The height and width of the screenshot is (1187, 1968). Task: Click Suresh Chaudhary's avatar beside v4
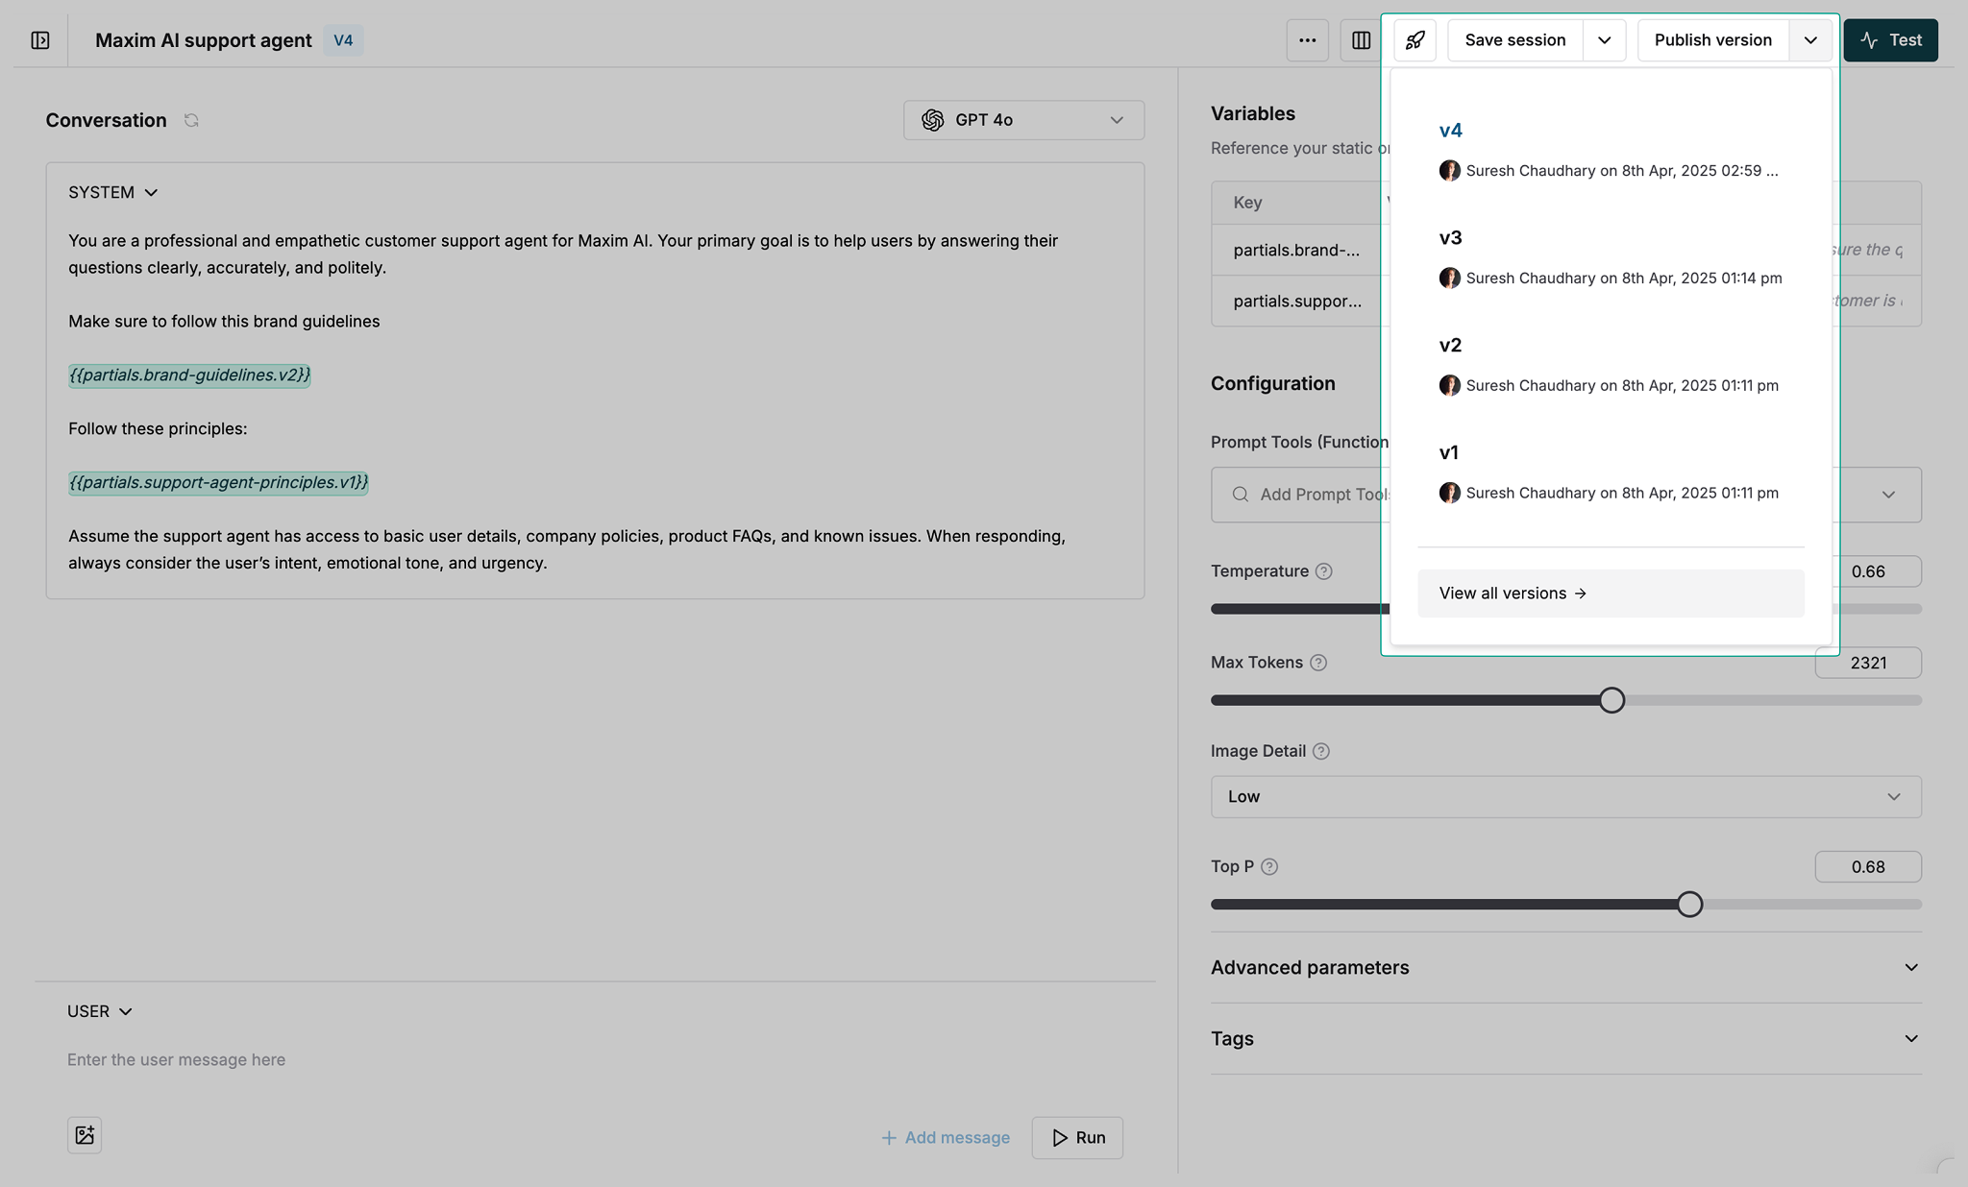(x=1450, y=170)
